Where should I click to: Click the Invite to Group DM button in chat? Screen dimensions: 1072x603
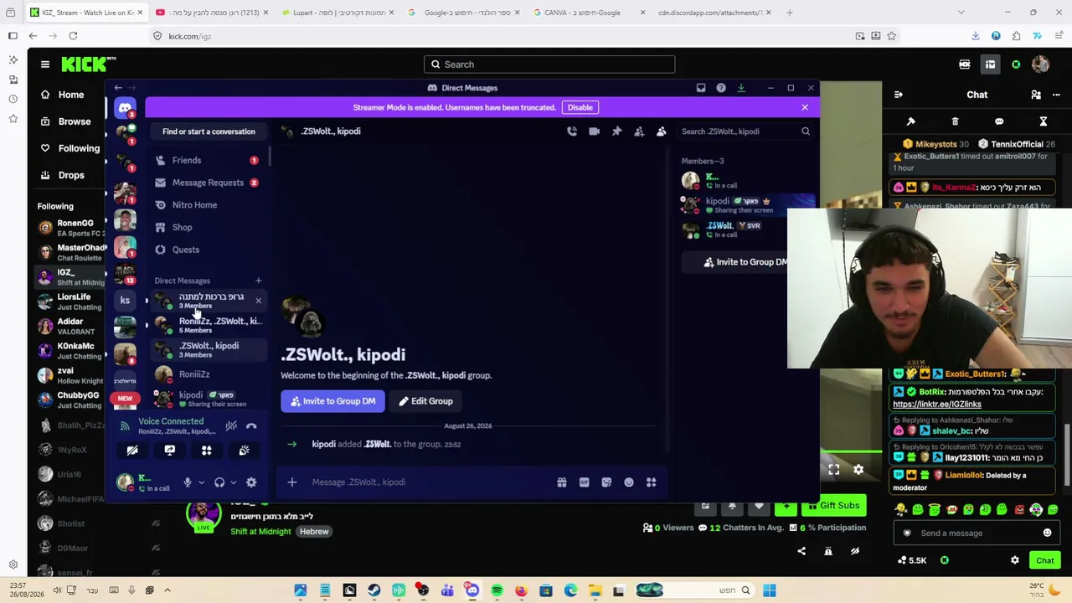point(333,401)
